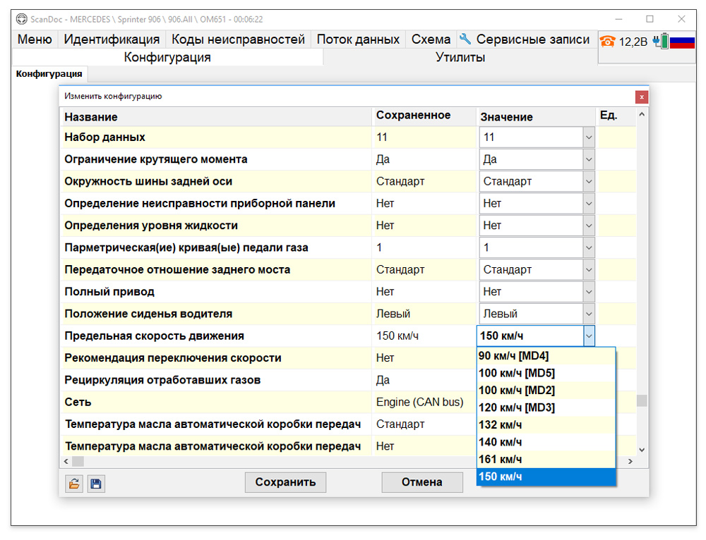Click the 12,2В voltage reading
The height and width of the screenshot is (540, 706).
pyautogui.click(x=633, y=42)
